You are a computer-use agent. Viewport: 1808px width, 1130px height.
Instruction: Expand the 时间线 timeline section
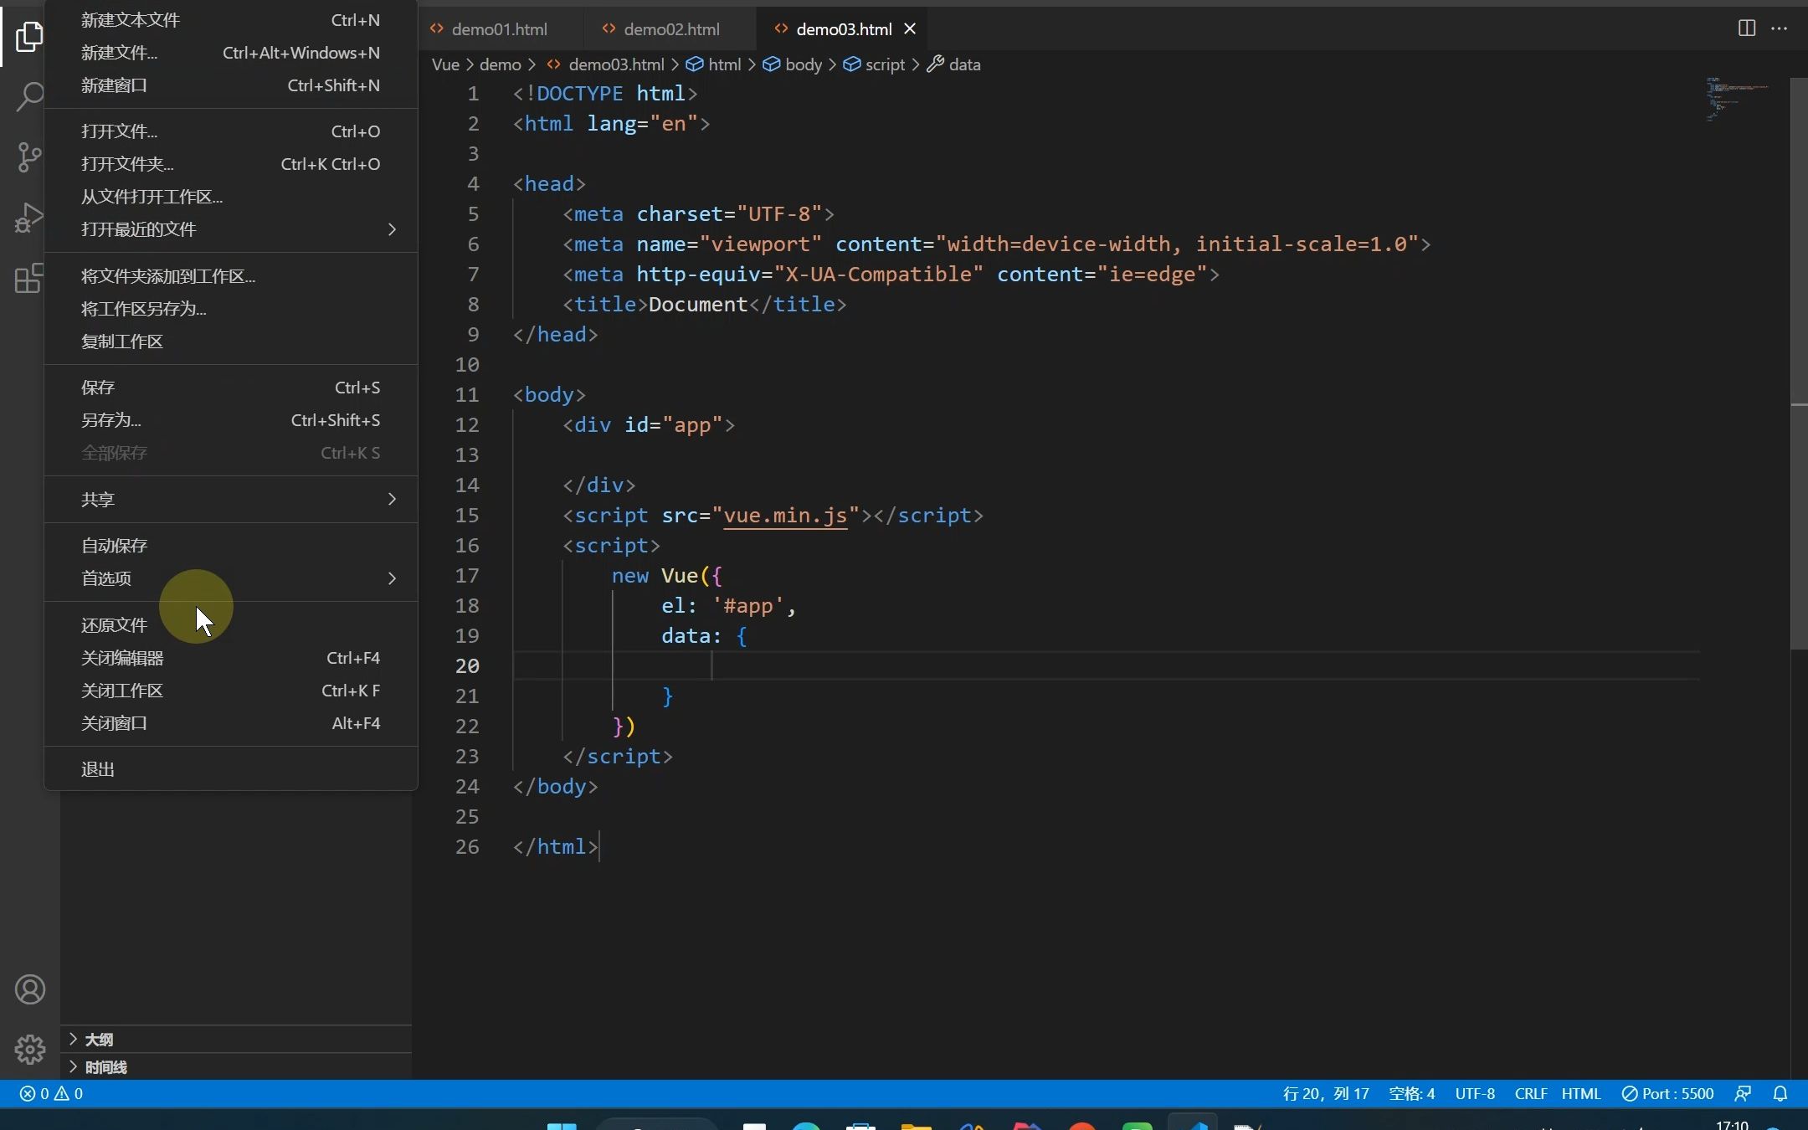105,1067
